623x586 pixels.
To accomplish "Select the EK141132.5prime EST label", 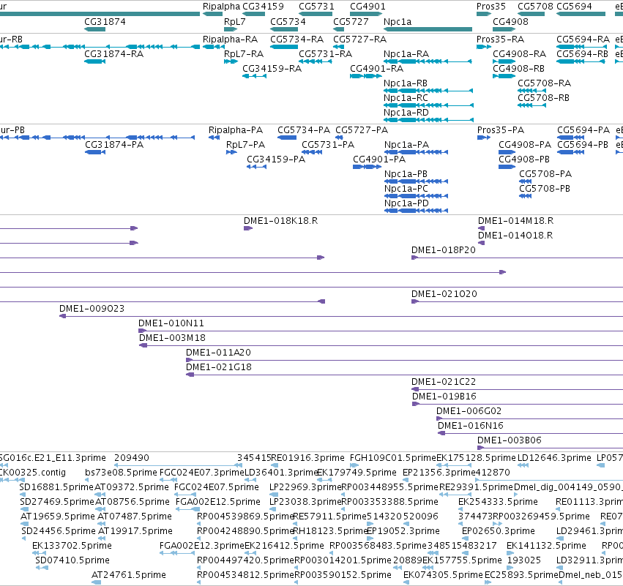I will pos(546,545).
